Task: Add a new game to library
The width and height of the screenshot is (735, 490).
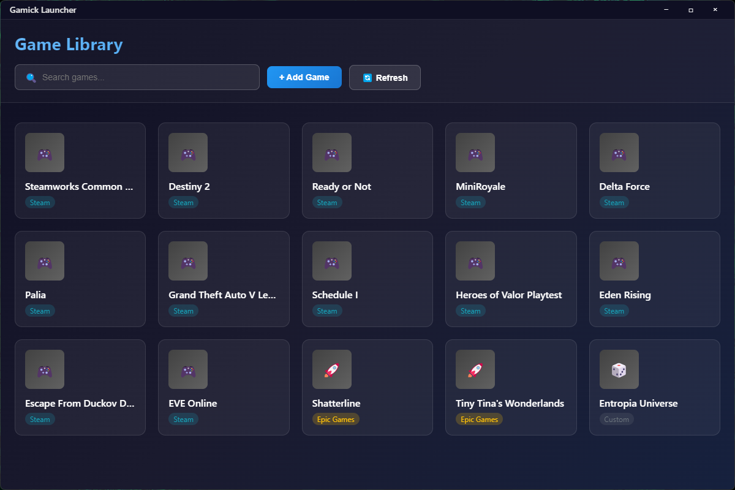Action: coord(304,77)
